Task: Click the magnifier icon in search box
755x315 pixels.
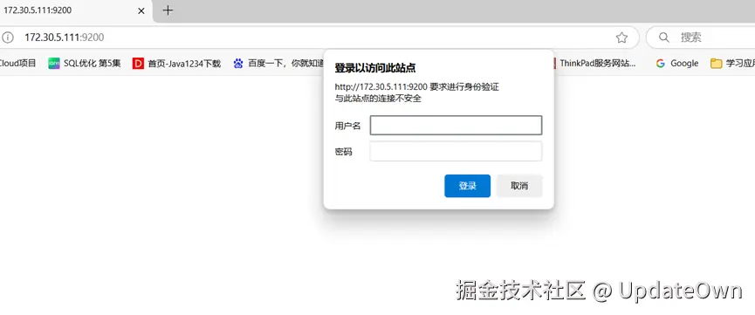Action: [x=664, y=38]
